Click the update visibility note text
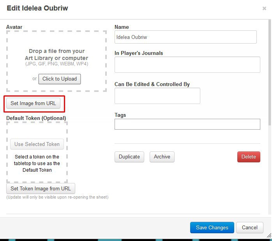The width and height of the screenshot is (272, 241). tap(57, 197)
